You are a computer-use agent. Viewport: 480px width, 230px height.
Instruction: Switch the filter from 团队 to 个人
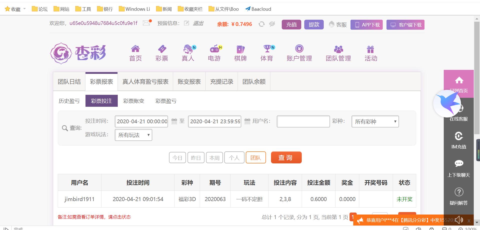click(x=234, y=157)
